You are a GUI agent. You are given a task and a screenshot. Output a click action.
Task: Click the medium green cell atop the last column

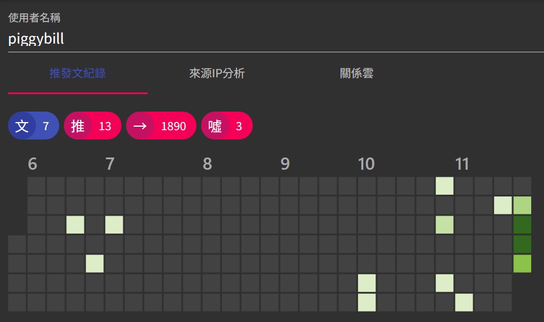point(522,205)
